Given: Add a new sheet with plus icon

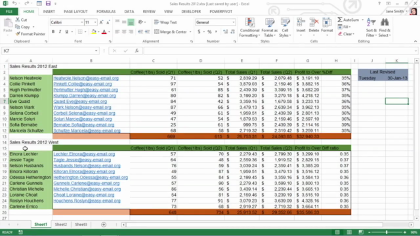Looking at the screenshot, I should tap(104, 224).
